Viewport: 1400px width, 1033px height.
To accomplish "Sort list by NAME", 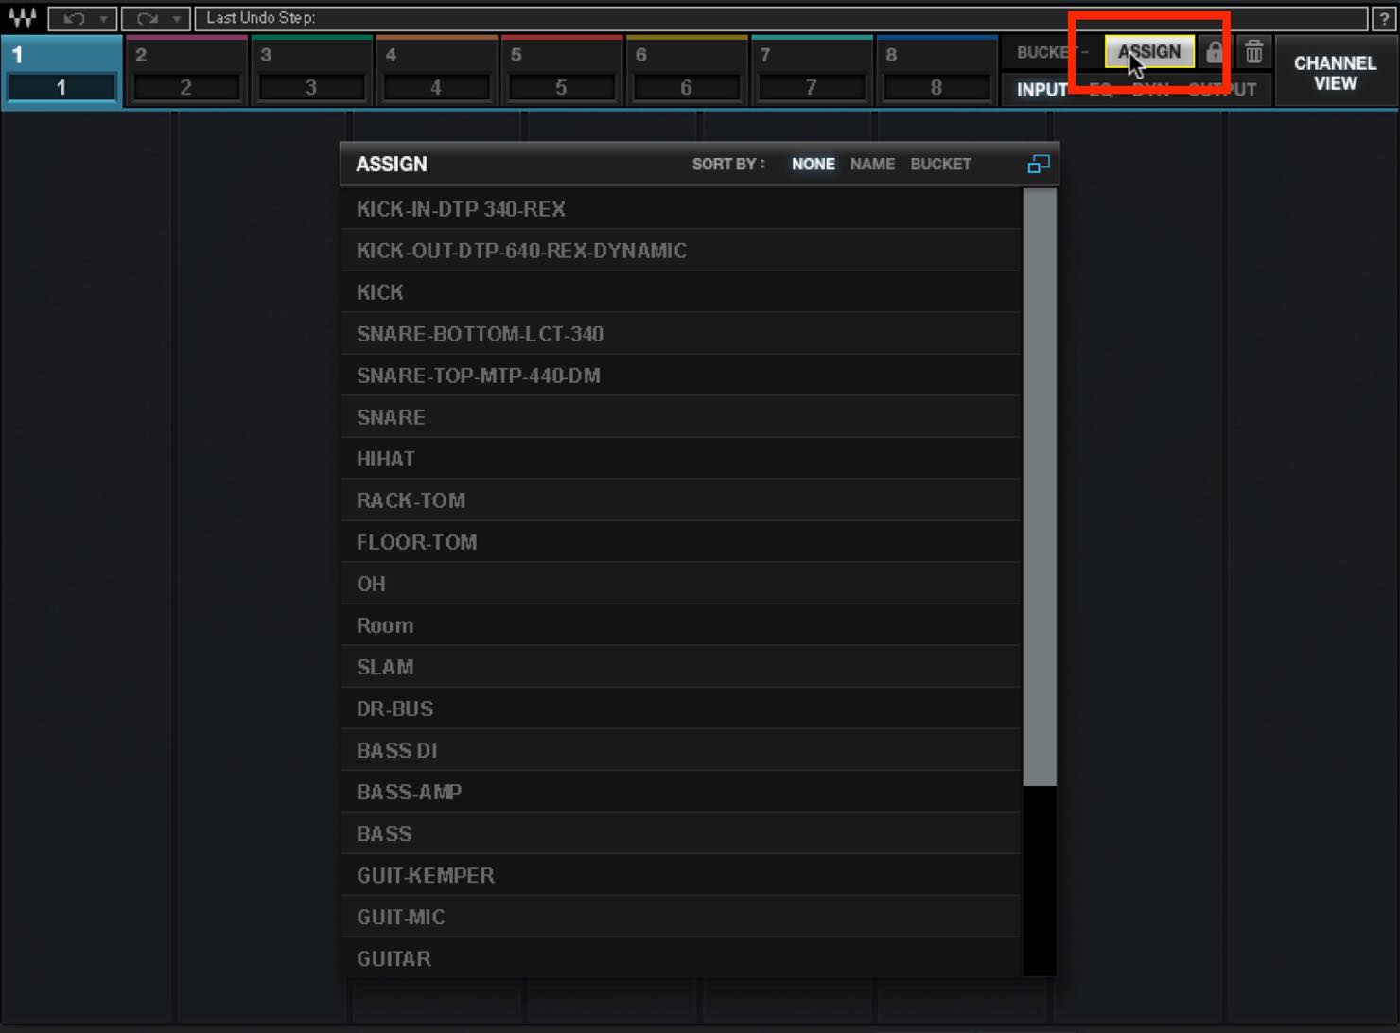I will coord(872,165).
